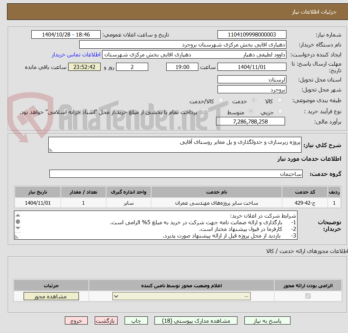Click the شهر محل تحویل field بروجرد
This screenshot has width=348, height=333.
click(x=252, y=90)
